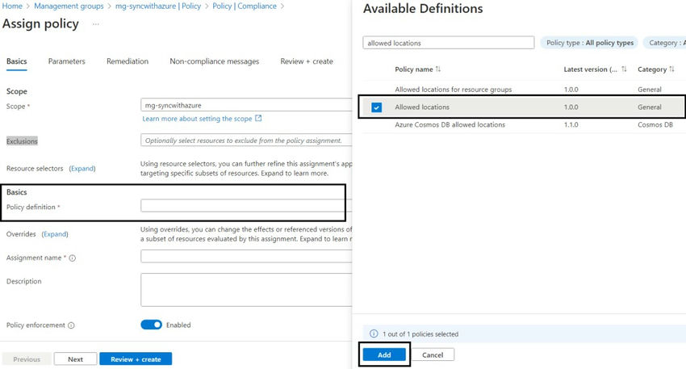
Task: Click the info icon in selection status bar
Action: [373, 333]
